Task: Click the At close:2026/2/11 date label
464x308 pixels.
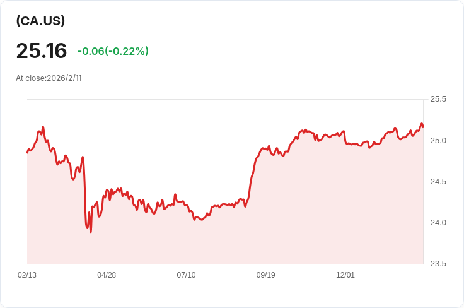Action: [49, 78]
